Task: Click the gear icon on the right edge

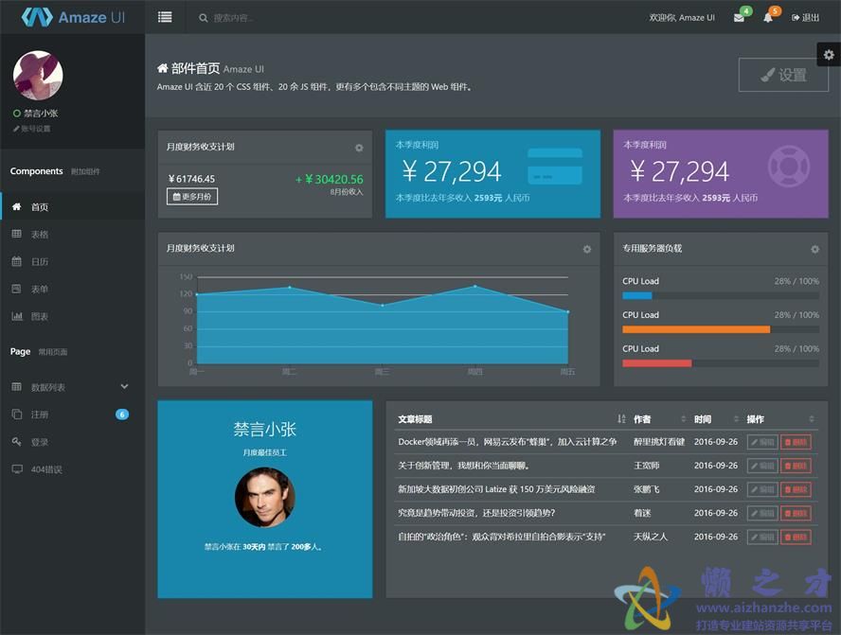Action: [829, 56]
